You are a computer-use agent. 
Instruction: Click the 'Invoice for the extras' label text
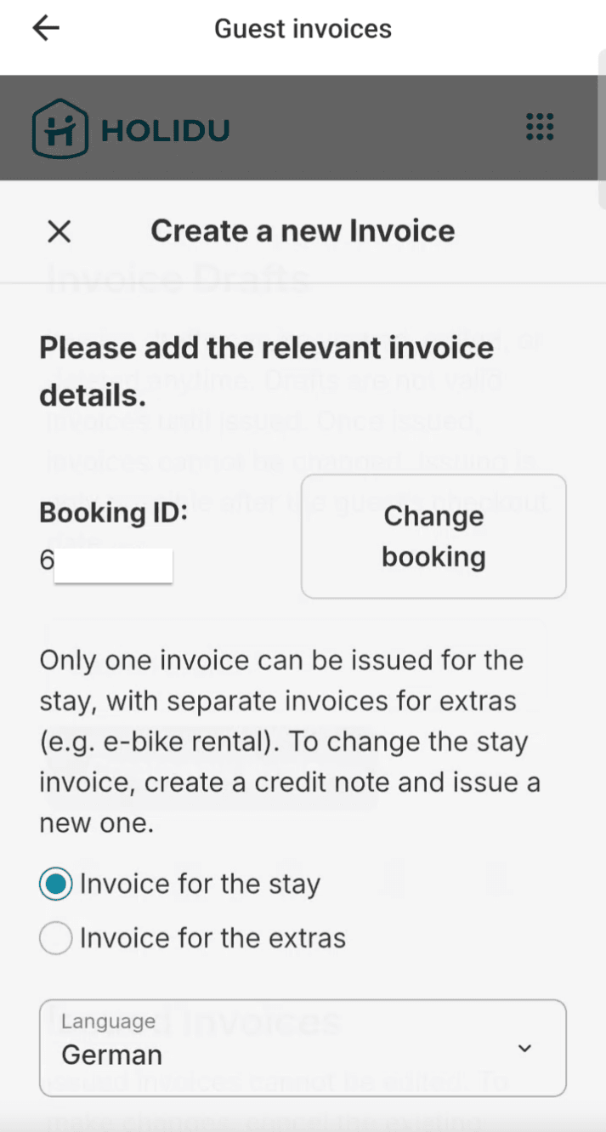[x=212, y=938]
